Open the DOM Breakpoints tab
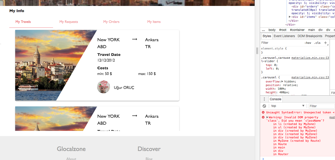 (x=310, y=36)
